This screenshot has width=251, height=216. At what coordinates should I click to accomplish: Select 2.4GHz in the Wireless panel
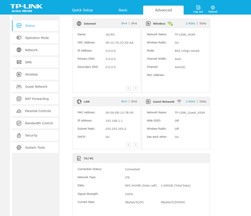pyautogui.click(x=190, y=24)
